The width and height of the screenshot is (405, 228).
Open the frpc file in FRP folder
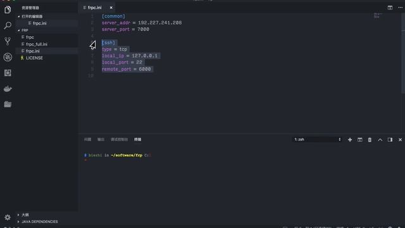(x=46, y=37)
